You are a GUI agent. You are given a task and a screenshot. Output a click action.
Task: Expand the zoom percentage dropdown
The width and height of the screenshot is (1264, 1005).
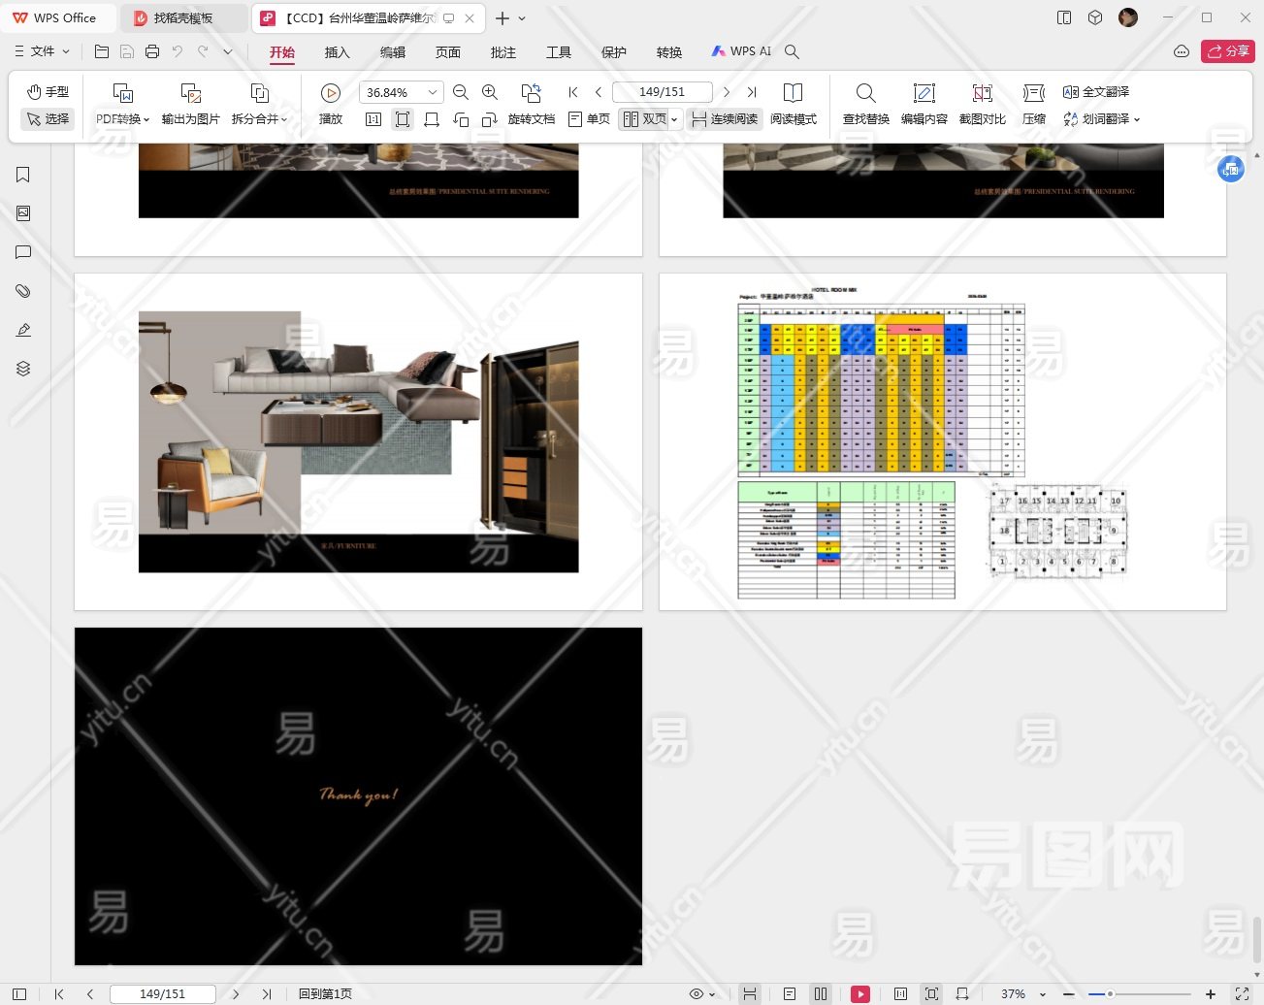coord(433,92)
